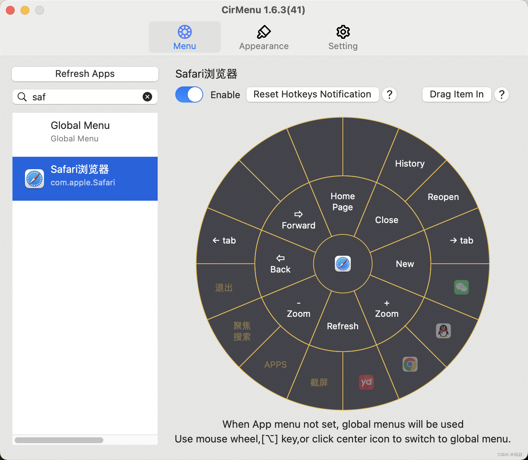
Task: Select the New wheel segment
Action: click(405, 264)
